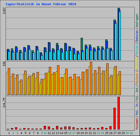This screenshot has width=140, height=136.
Task: Click the tallest red Volumen bar for day 28
Action: point(119,113)
